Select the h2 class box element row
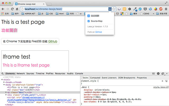The image size is (169, 106). [24, 90]
